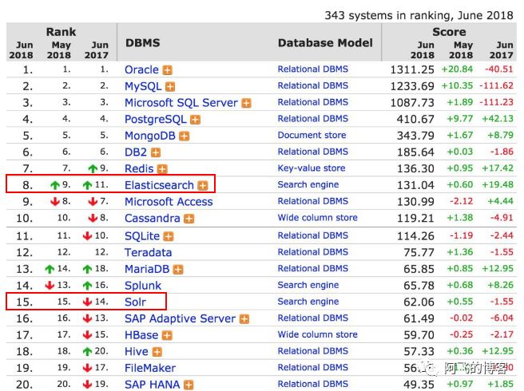Click the PostgreSQL score 410.67
The width and height of the screenshot is (524, 391).
415,119
